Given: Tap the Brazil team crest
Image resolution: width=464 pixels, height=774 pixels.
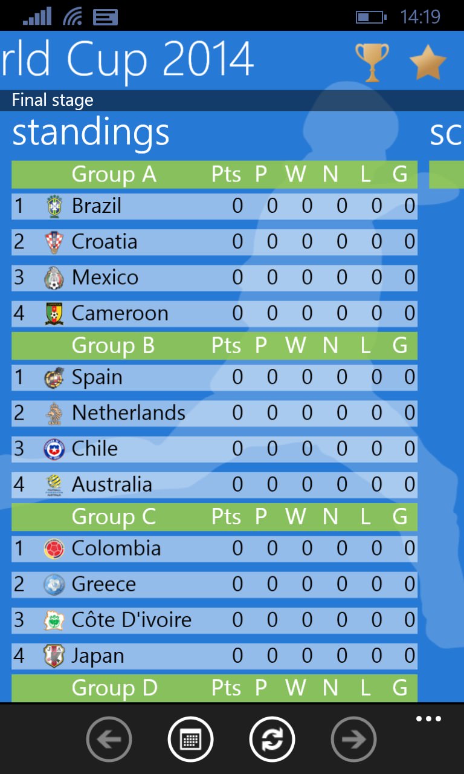Looking at the screenshot, I should tap(54, 206).
